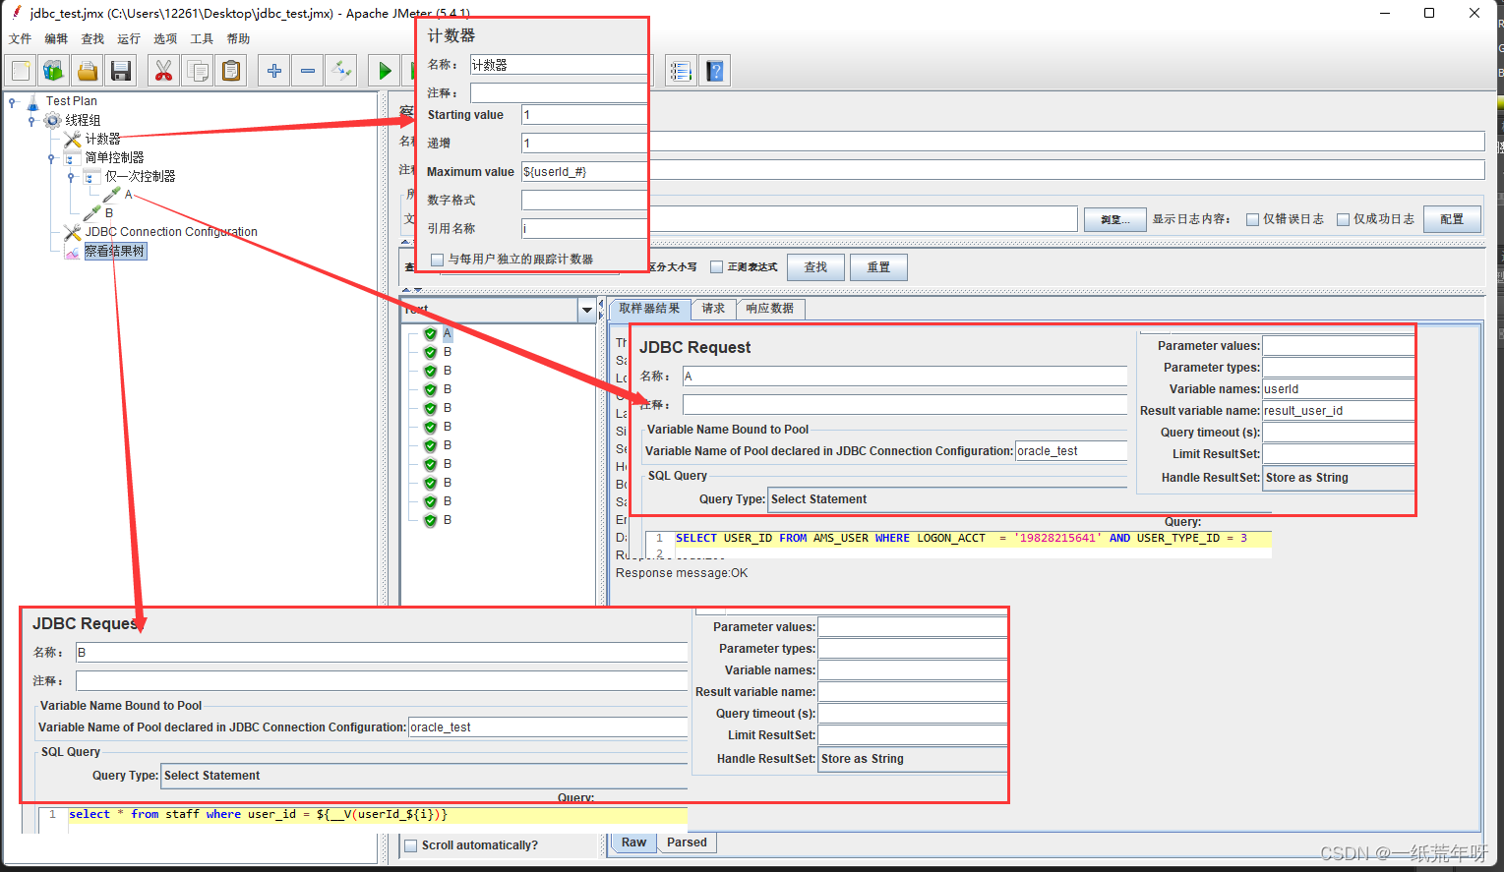The image size is (1504, 872).
Task: Click the Open file folder icon
Action: (x=88, y=70)
